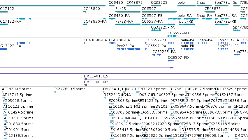The width and height of the screenshot is (248, 140).
Task: Select transcript G17122-RA label
Action: click(10, 22)
